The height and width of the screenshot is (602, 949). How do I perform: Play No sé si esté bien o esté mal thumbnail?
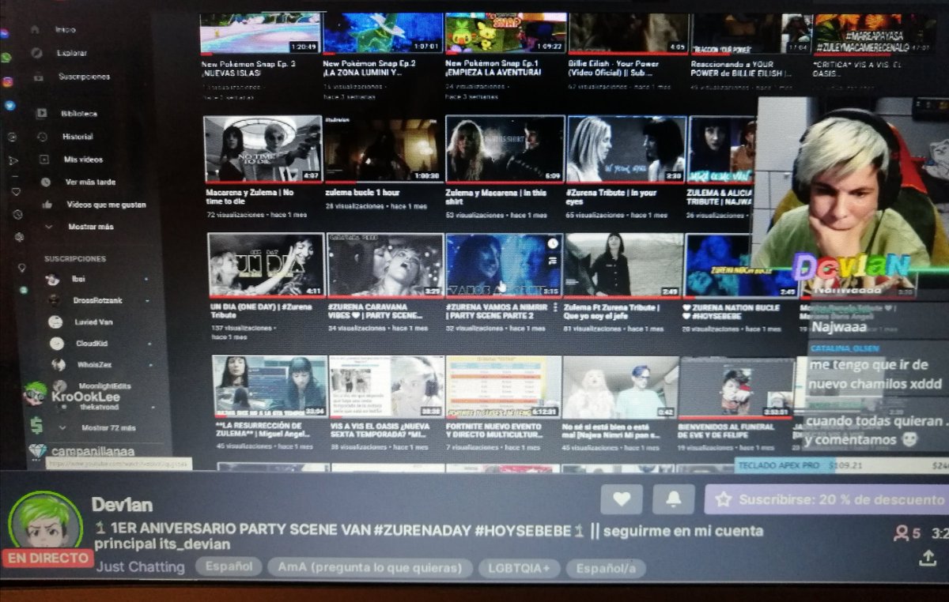click(x=620, y=386)
